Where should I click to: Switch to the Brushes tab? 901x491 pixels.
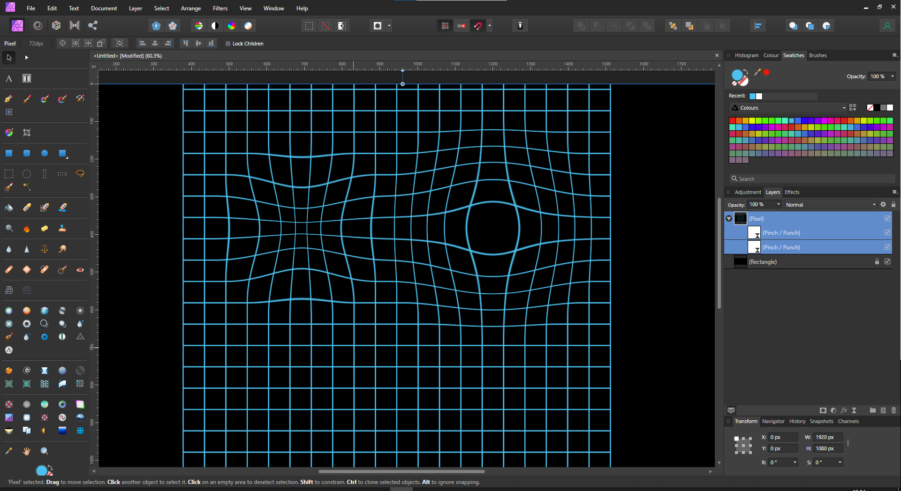point(818,55)
